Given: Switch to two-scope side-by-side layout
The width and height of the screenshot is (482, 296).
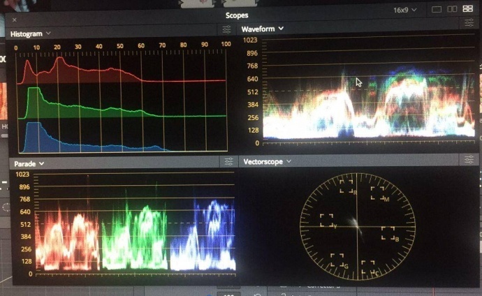Looking at the screenshot, I should tap(452, 9).
